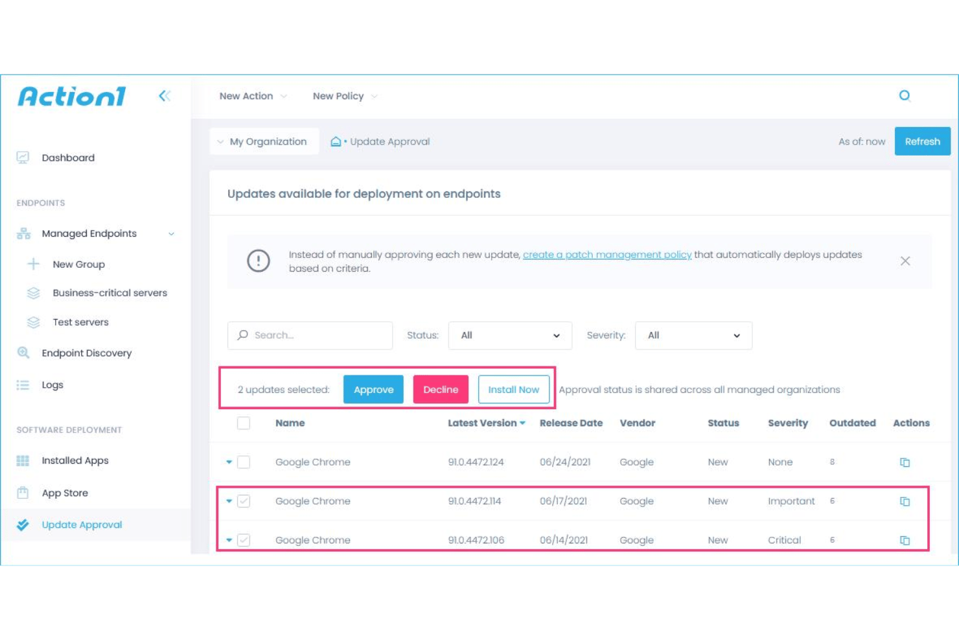Click inside the Search input field
Viewport: 959px width, 640px height.
tap(310, 335)
